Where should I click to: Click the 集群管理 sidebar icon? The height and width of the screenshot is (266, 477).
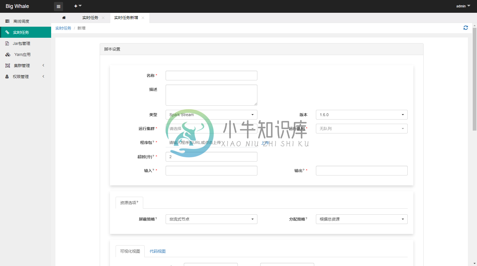point(8,66)
